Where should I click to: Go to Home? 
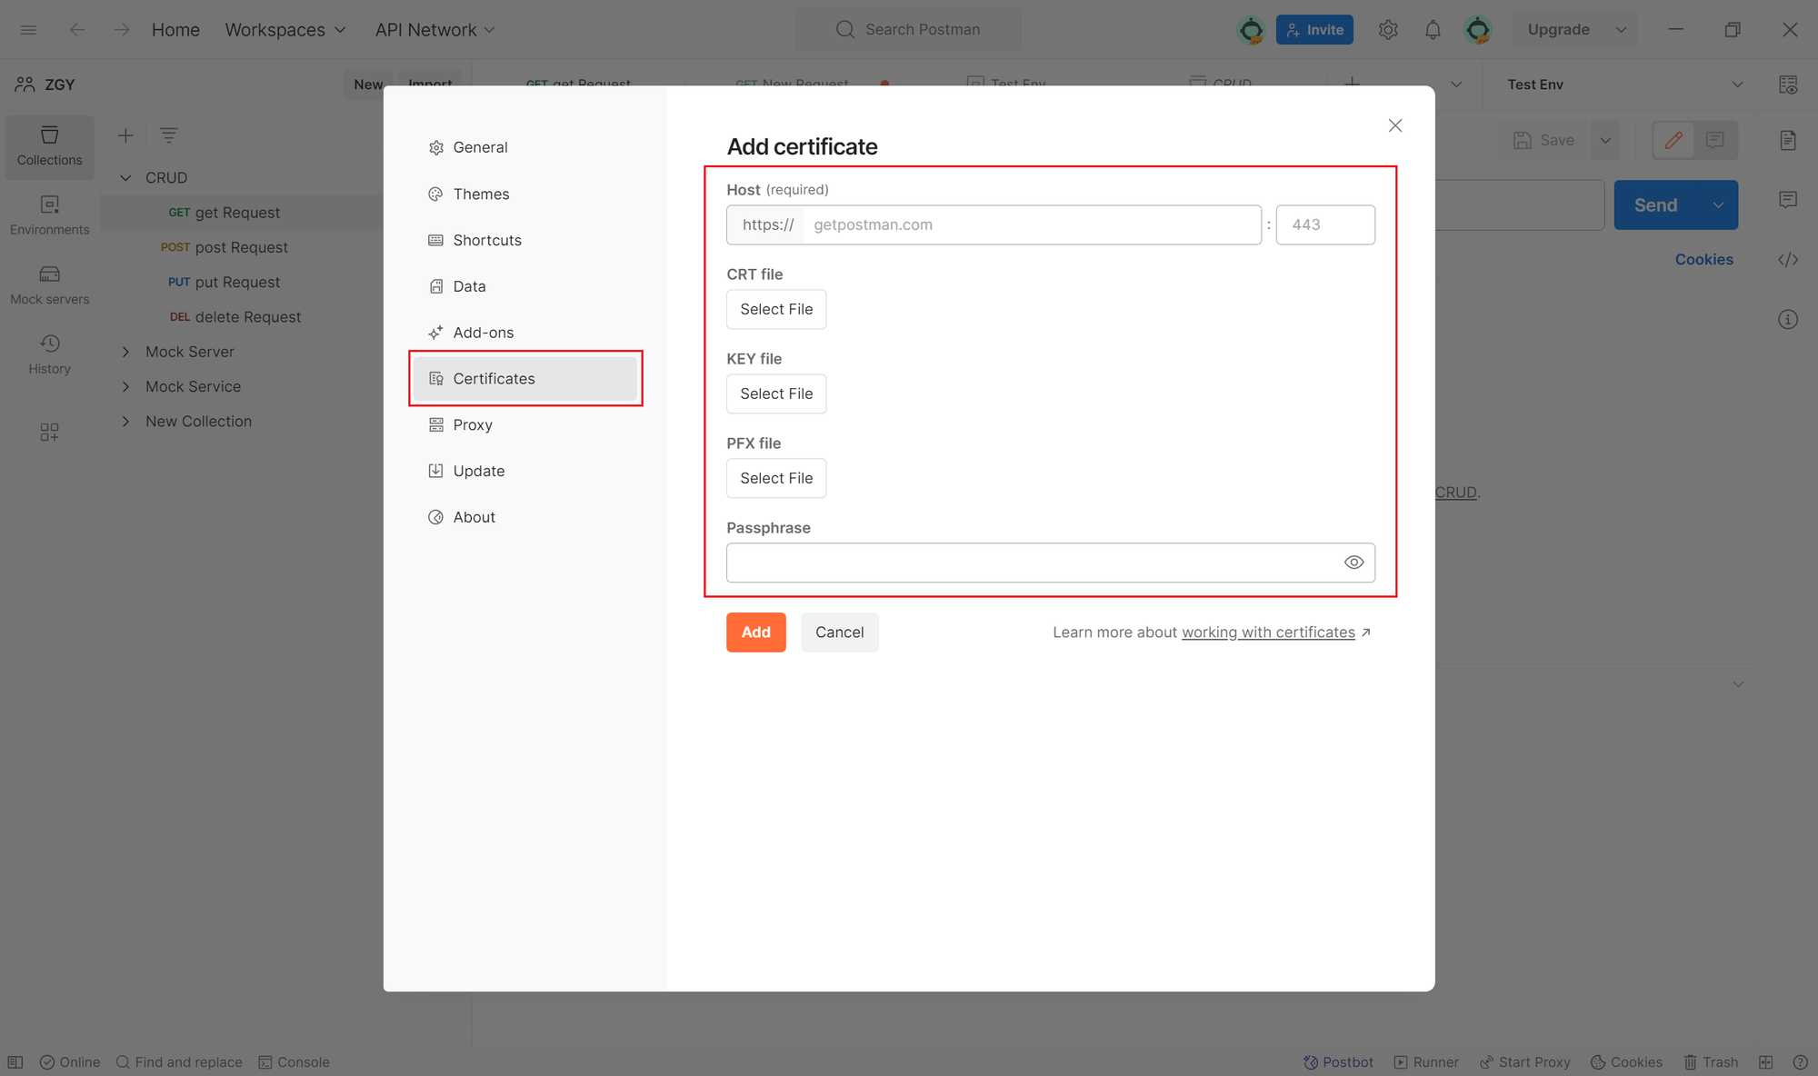(175, 30)
